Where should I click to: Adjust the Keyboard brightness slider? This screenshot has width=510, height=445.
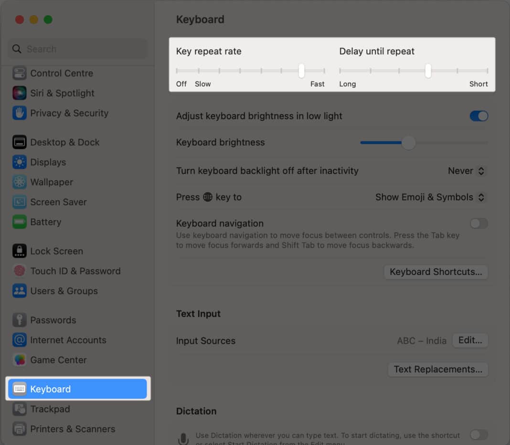click(x=409, y=142)
